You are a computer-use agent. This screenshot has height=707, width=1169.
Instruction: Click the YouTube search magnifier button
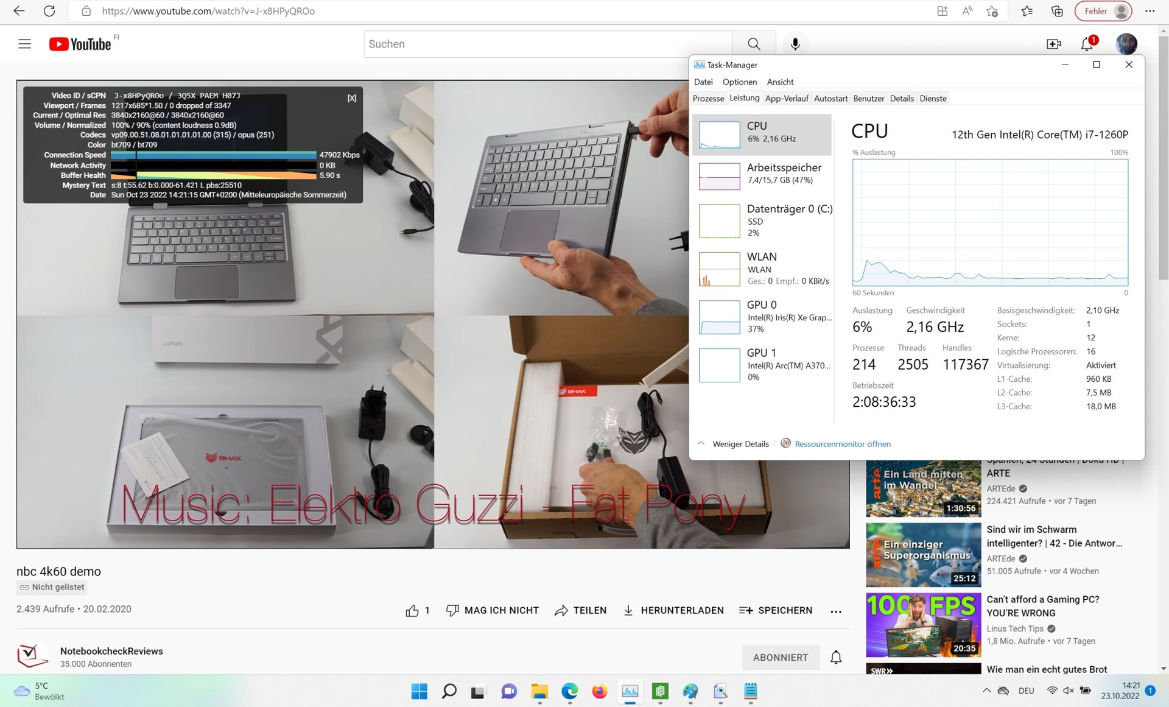754,44
